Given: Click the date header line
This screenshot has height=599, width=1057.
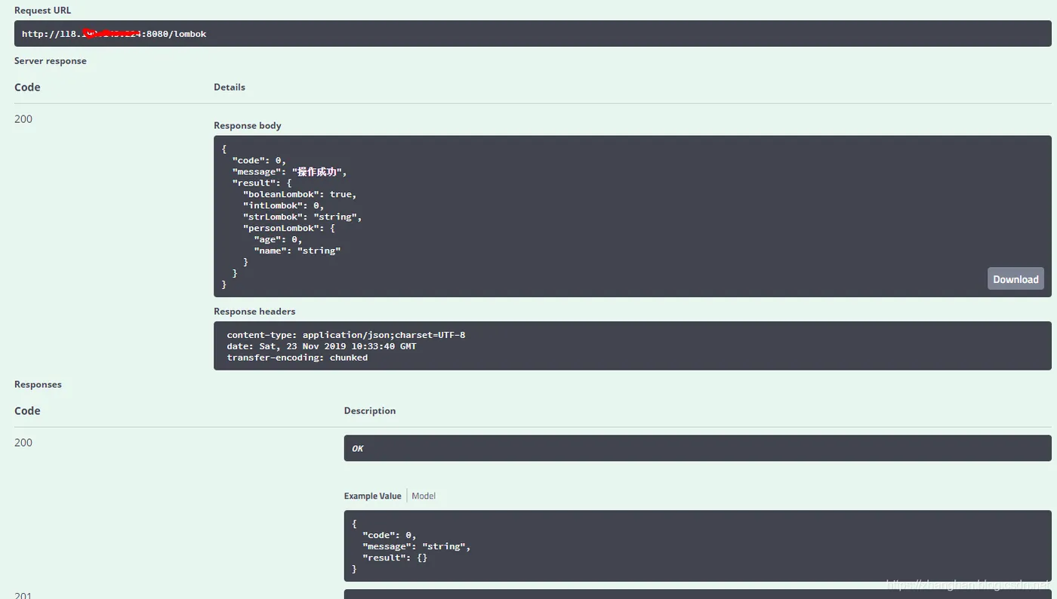Looking at the screenshot, I should pyautogui.click(x=322, y=346).
